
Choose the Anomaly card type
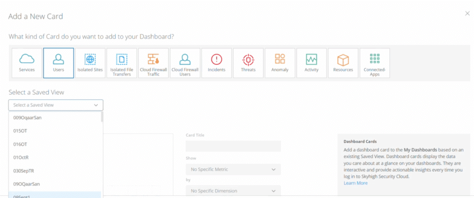(280, 63)
